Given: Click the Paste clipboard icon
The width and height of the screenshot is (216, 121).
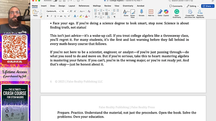Looking at the screenshot, I should pyautogui.click(x=35, y=13).
